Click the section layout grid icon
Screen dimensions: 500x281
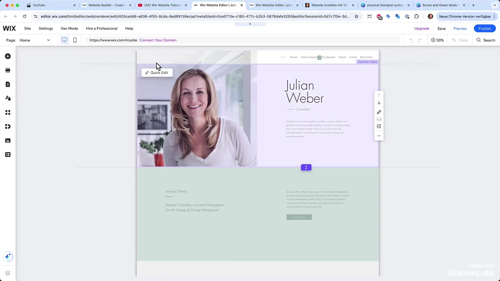tap(379, 126)
